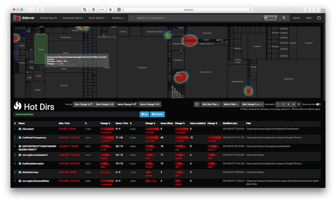Open the Min Change % +/- dropdown

pyautogui.click(x=252, y=104)
